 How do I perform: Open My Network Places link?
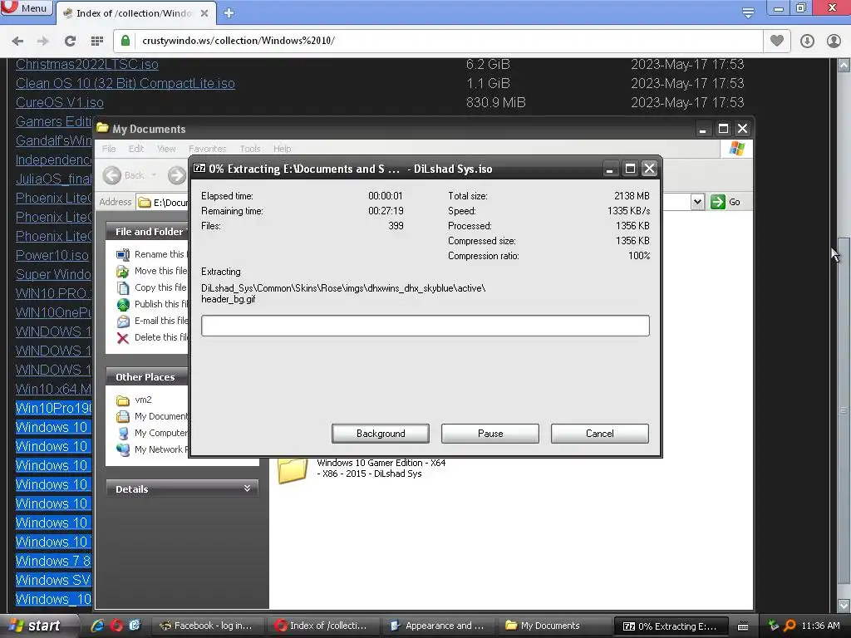pyautogui.click(x=152, y=449)
